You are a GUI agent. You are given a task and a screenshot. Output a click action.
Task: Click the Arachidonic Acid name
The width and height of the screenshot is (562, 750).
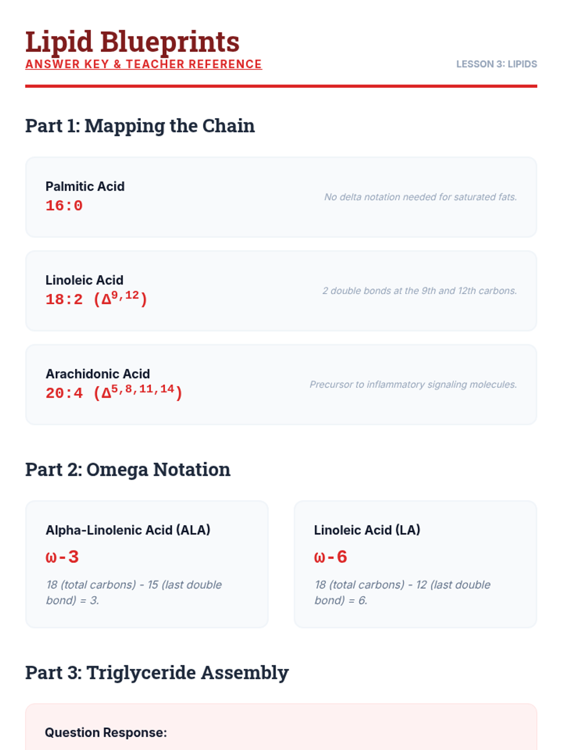point(97,374)
